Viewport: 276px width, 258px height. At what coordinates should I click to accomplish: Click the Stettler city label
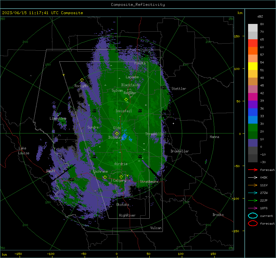[179, 89]
